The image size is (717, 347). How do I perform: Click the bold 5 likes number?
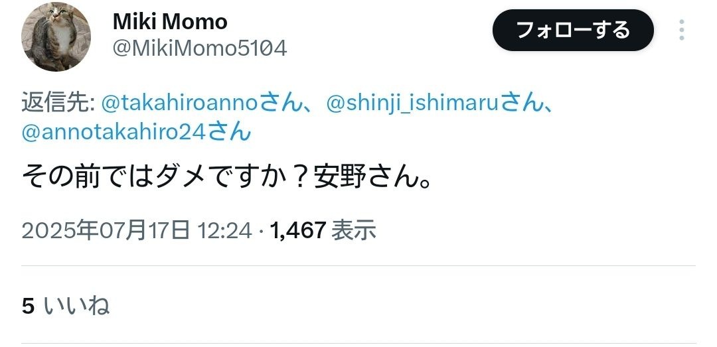(x=28, y=307)
